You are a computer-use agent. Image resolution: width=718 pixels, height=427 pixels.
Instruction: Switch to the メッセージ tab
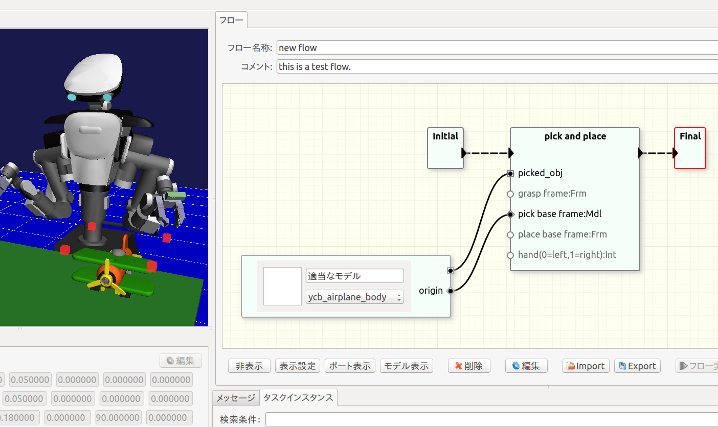click(235, 397)
